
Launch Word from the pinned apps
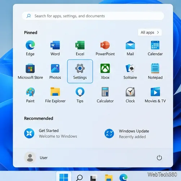pos(55,48)
